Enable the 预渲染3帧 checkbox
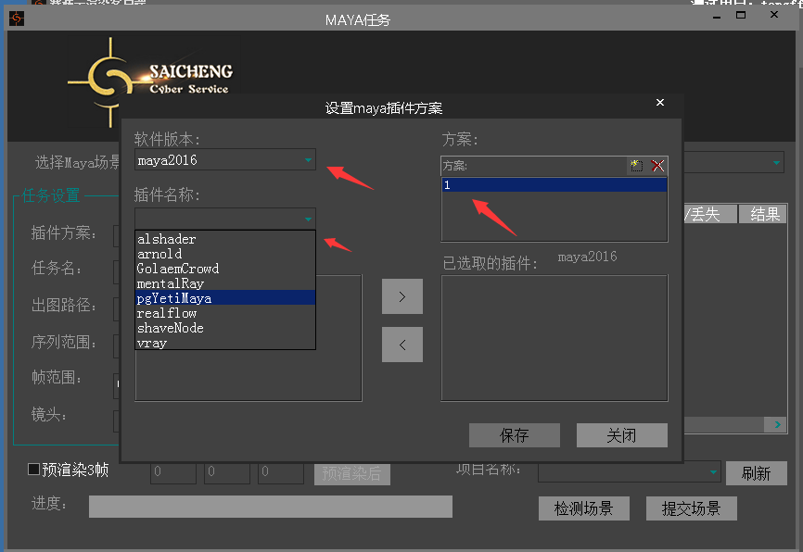 [34, 470]
